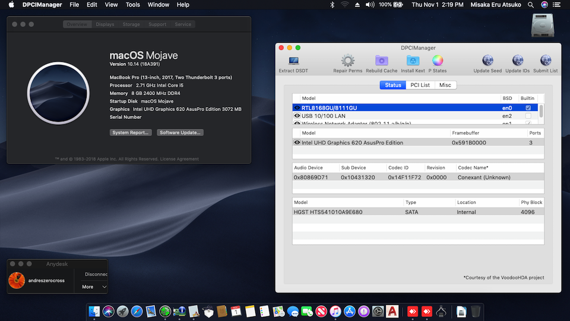Viewport: 570px width, 321px height.
Task: Open iTunes from the Dock
Action: coord(335,311)
